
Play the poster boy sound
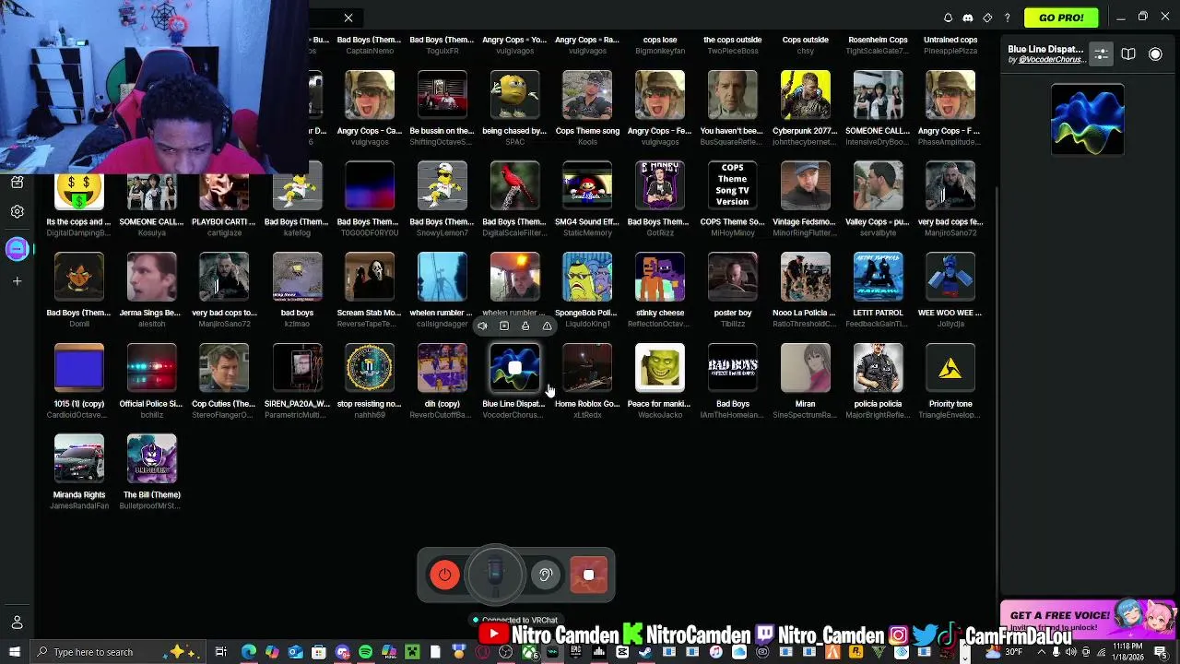[733, 277]
